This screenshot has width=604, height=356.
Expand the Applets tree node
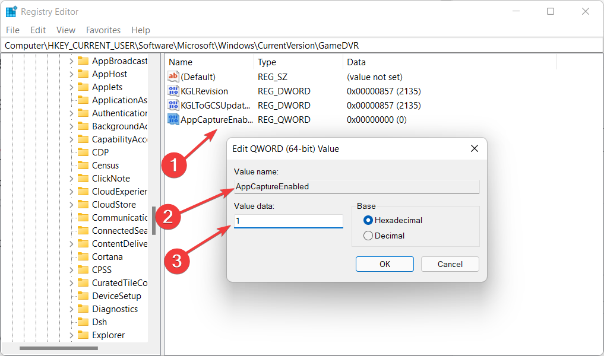point(71,87)
